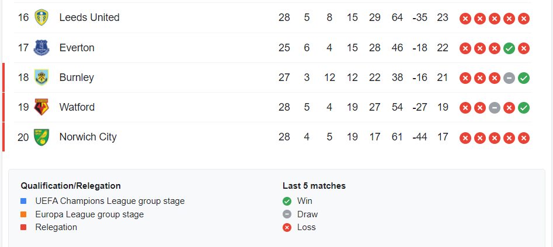Open the Everton team page
Viewport: 553px width, 247px height.
click(76, 48)
